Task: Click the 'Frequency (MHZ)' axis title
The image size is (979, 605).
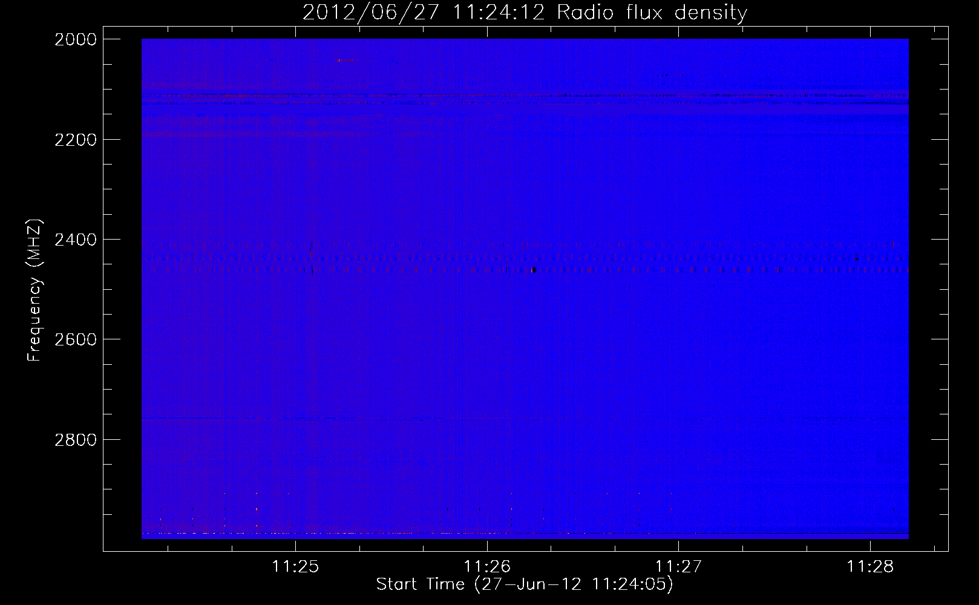Action: pyautogui.click(x=35, y=290)
